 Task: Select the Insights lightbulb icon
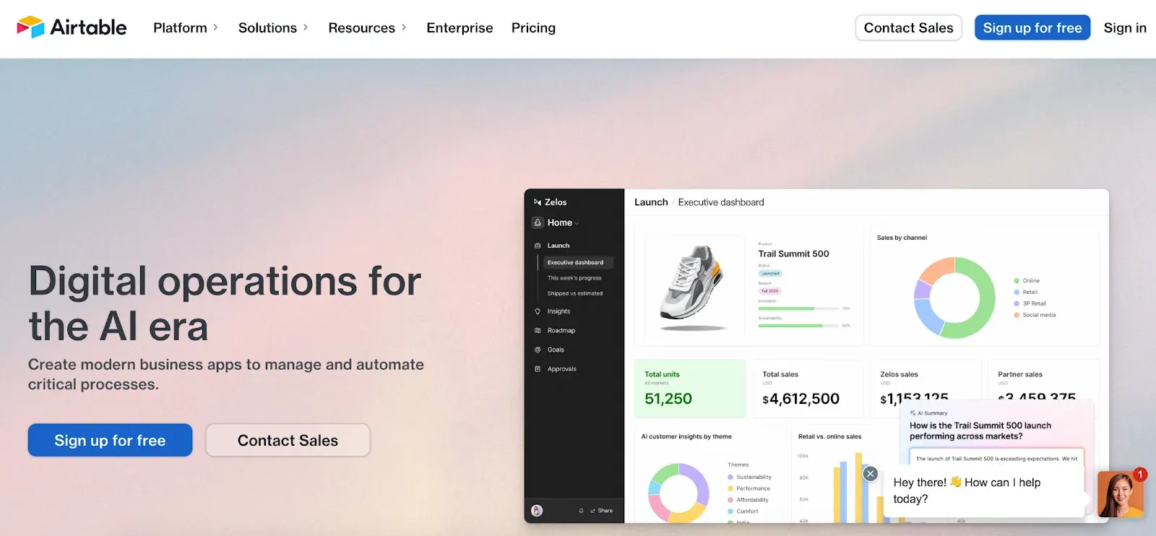coord(538,311)
